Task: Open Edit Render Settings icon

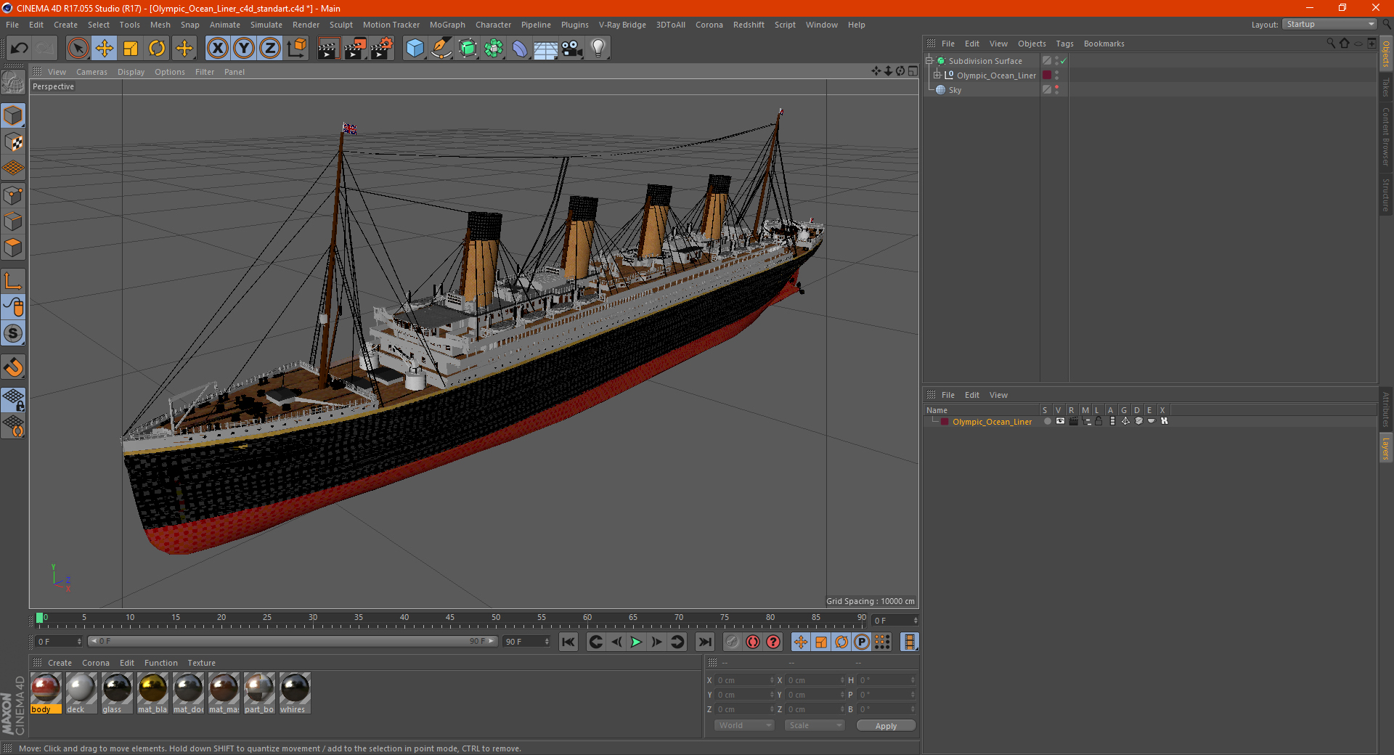Action: click(x=382, y=49)
